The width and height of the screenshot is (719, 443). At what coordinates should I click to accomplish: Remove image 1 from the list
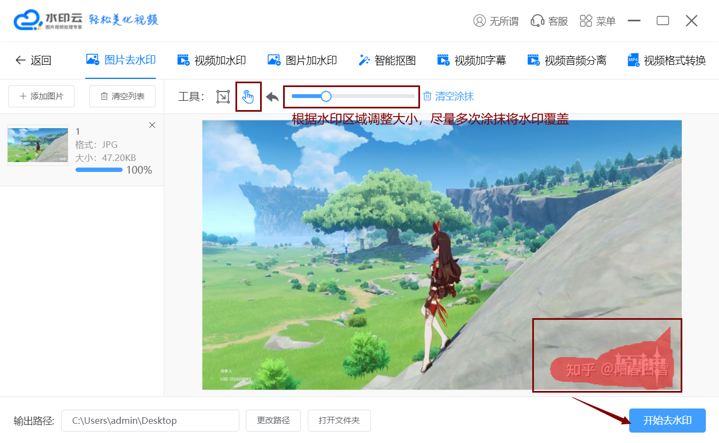(152, 125)
